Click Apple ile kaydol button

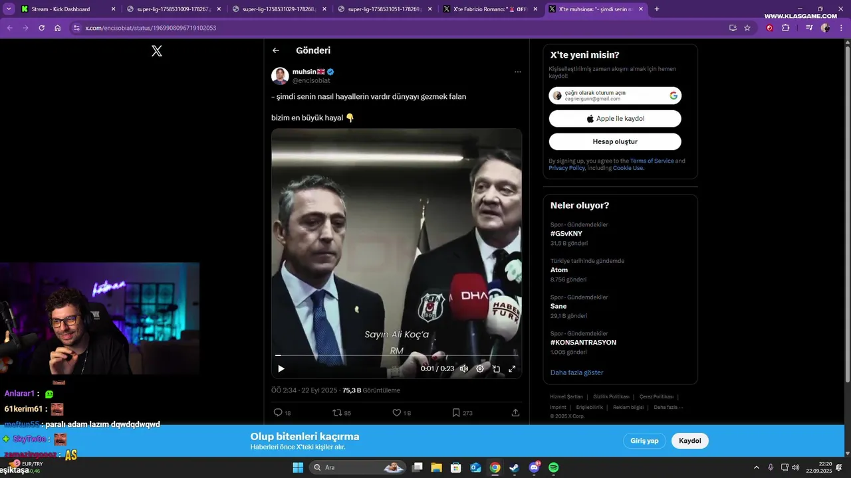(615, 119)
